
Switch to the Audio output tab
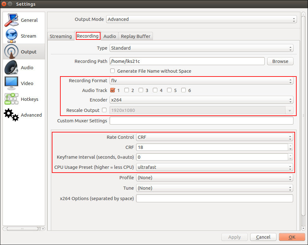click(x=110, y=36)
